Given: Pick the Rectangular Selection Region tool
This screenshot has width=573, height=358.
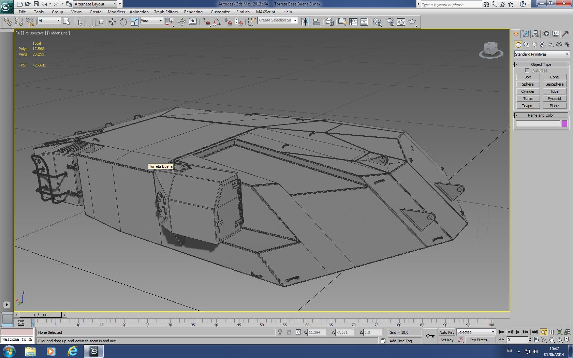Looking at the screenshot, I should click(x=88, y=21).
